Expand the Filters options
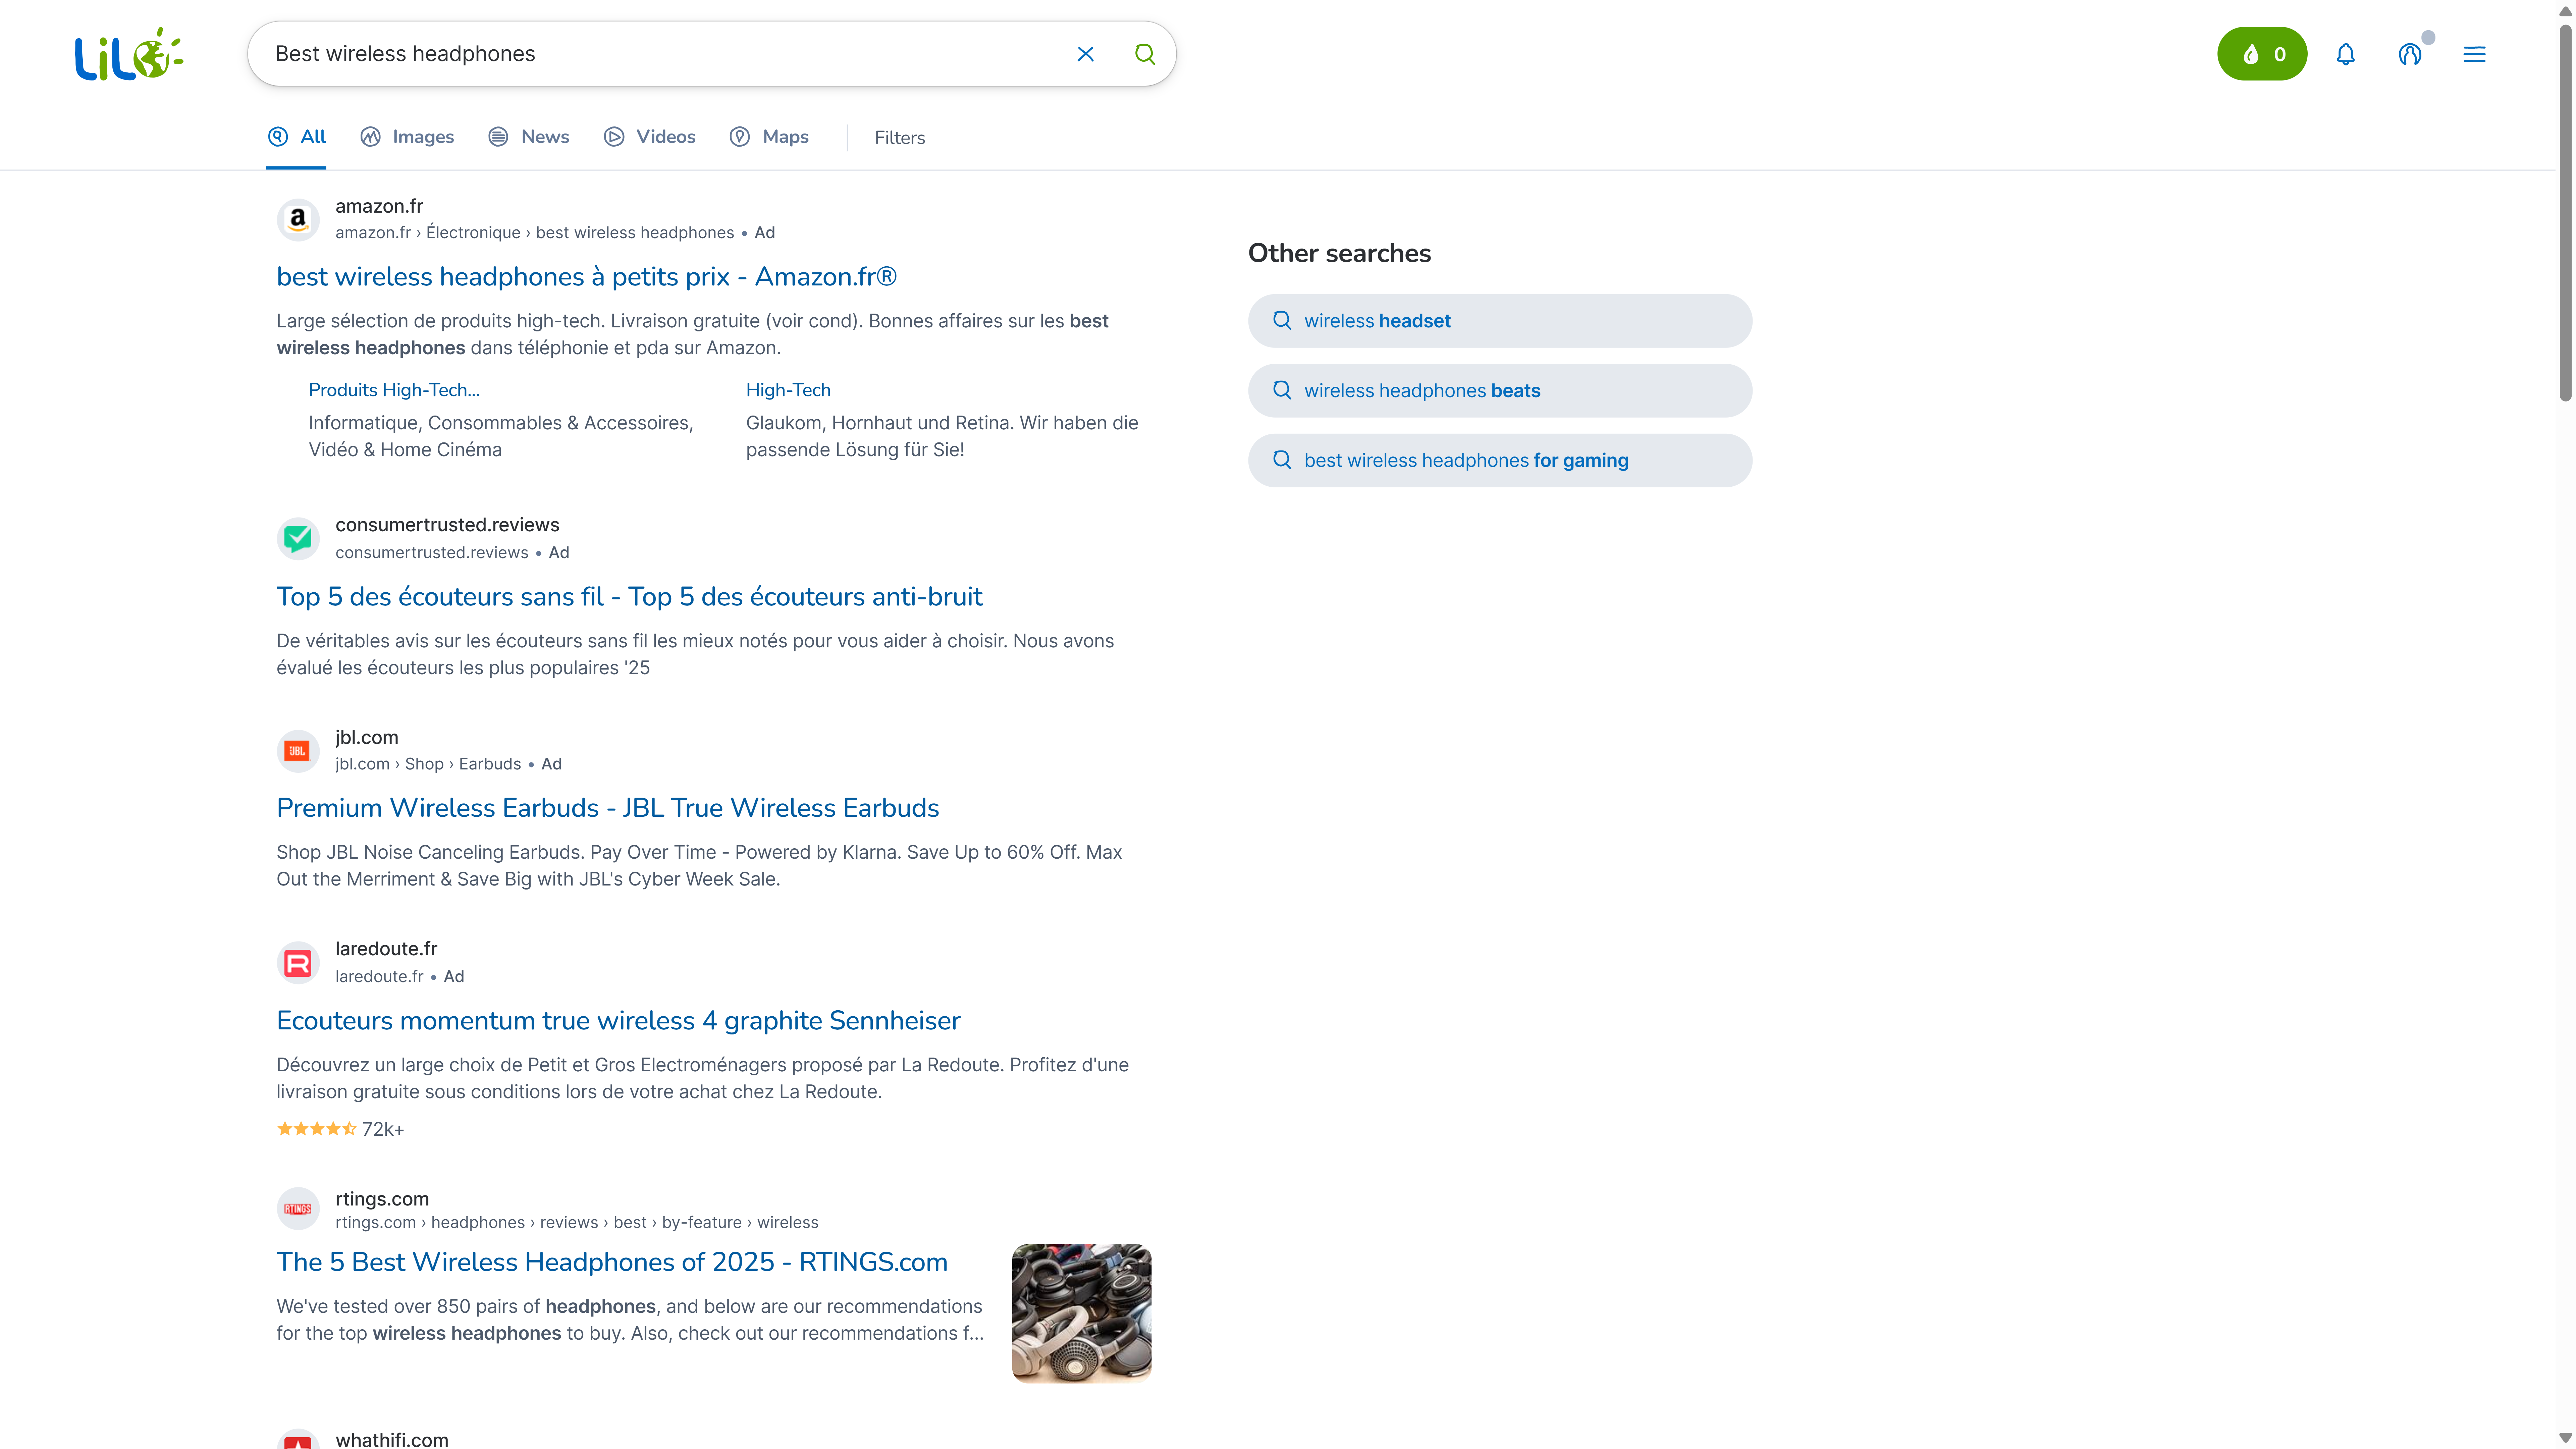 tap(899, 138)
